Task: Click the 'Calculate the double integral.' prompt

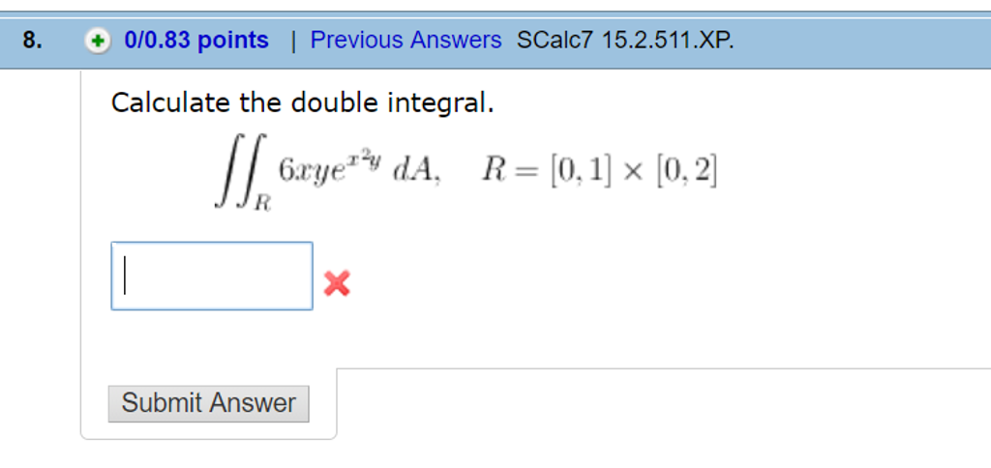Action: pos(302,102)
